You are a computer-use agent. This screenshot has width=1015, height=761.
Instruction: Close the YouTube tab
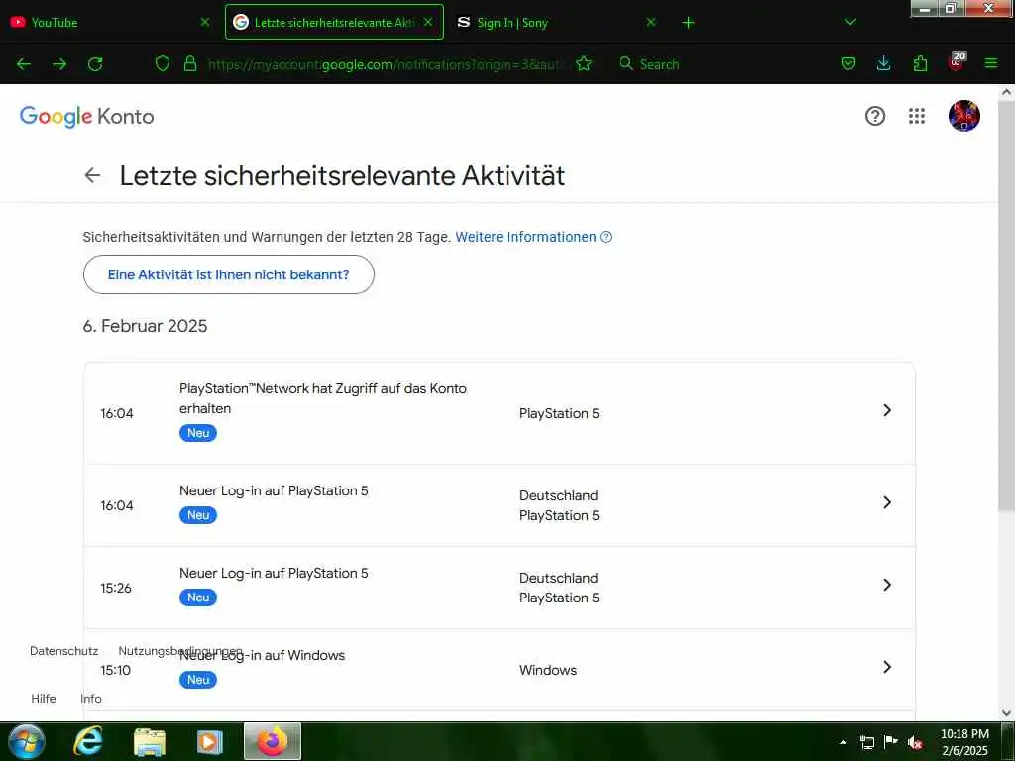pos(205,22)
